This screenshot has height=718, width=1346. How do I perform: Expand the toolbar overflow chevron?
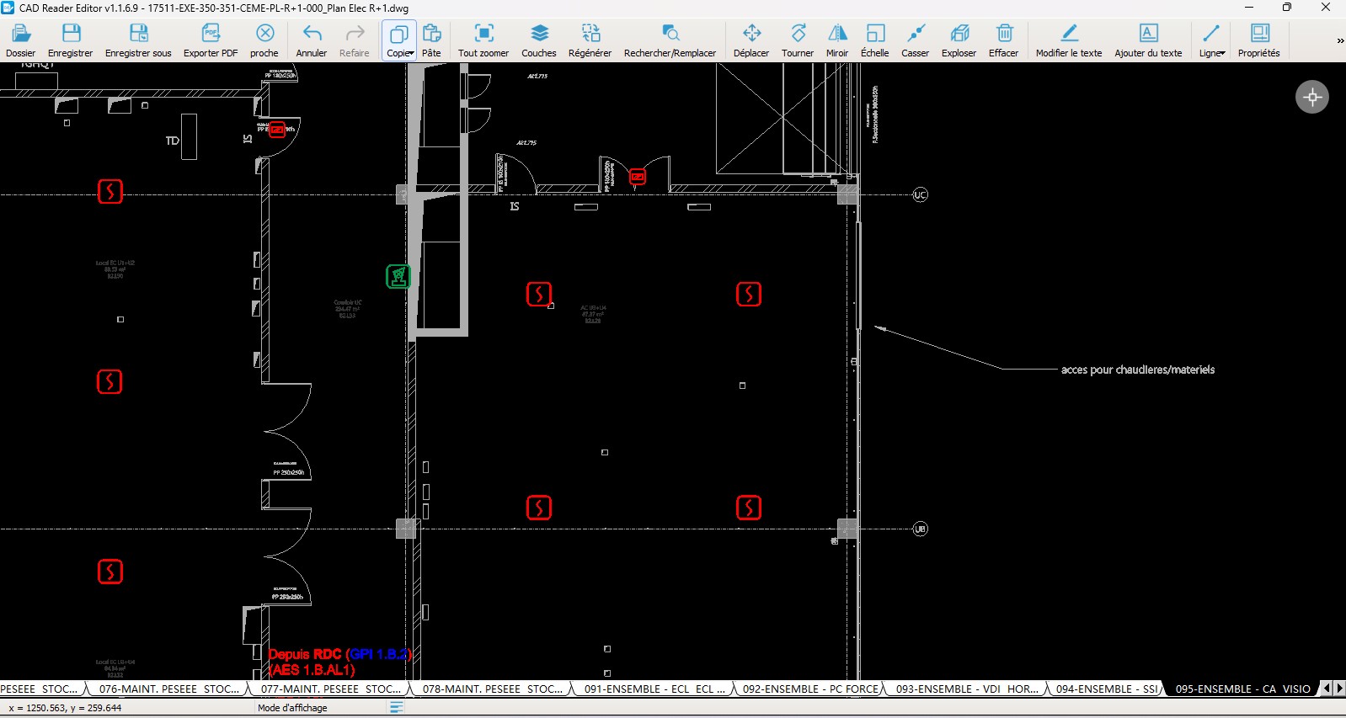coord(1340,40)
